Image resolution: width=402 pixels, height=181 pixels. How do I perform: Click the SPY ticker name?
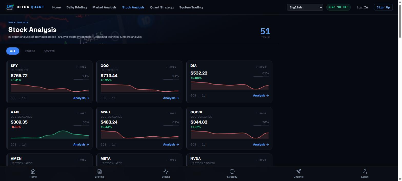tap(14, 66)
